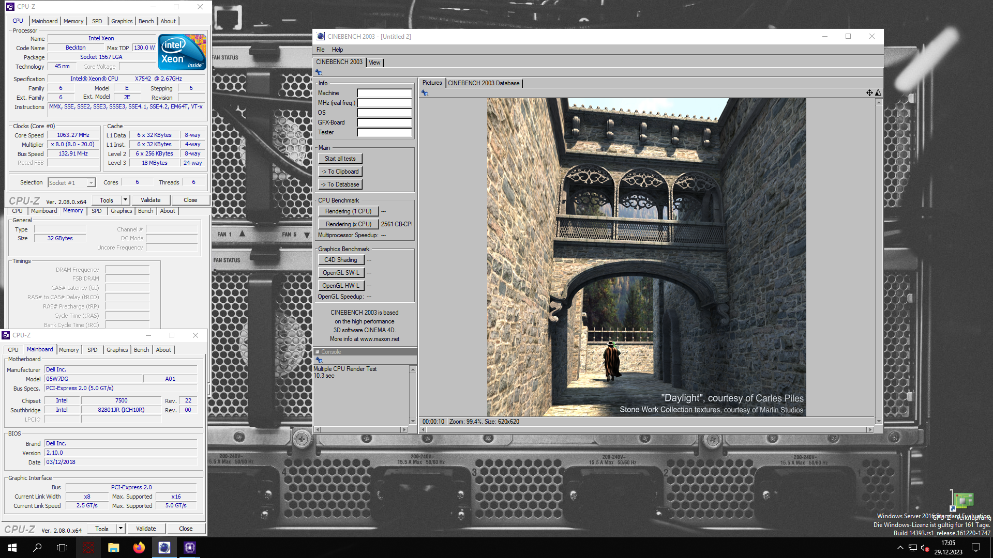Click the Machine input field
The image size is (993, 558).
coord(385,93)
